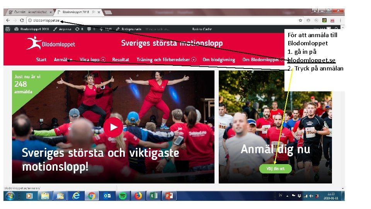Open the Resultat menu item
371x209 pixels.
click(x=121, y=60)
